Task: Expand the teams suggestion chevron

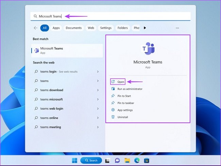Action: (98, 81)
